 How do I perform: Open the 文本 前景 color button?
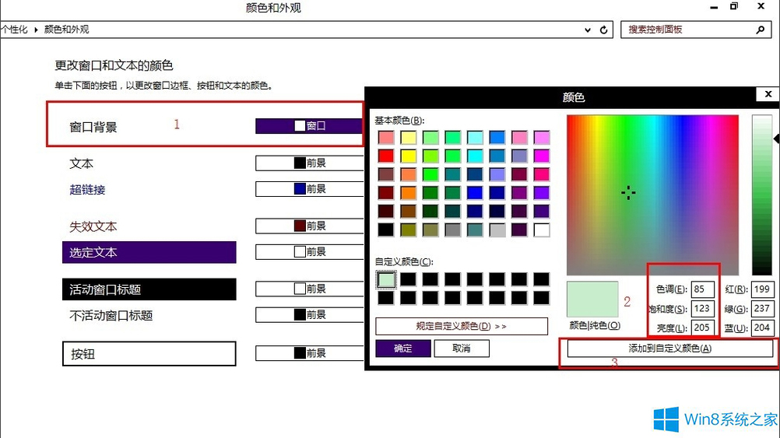coord(310,163)
